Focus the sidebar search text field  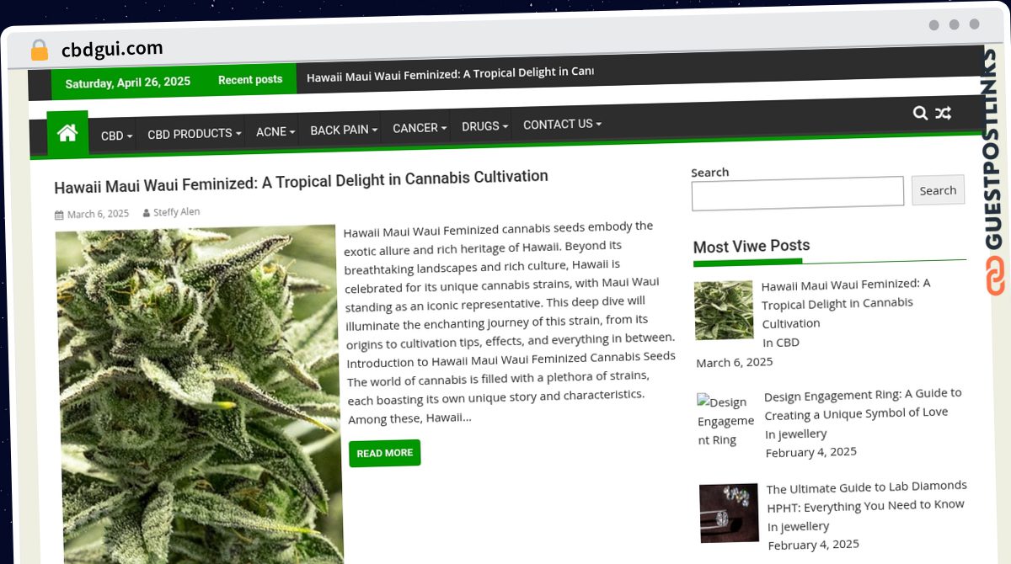[797, 193]
